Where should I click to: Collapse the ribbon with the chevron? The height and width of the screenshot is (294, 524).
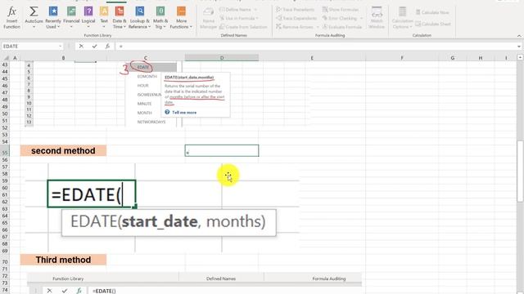pyautogui.click(x=518, y=35)
